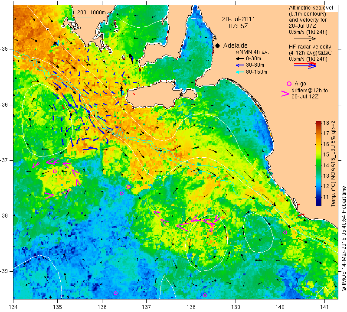Viewport: 347px width, 312px height.
Task: Click the 137 longitude axis label
Action: pyautogui.click(x=146, y=307)
